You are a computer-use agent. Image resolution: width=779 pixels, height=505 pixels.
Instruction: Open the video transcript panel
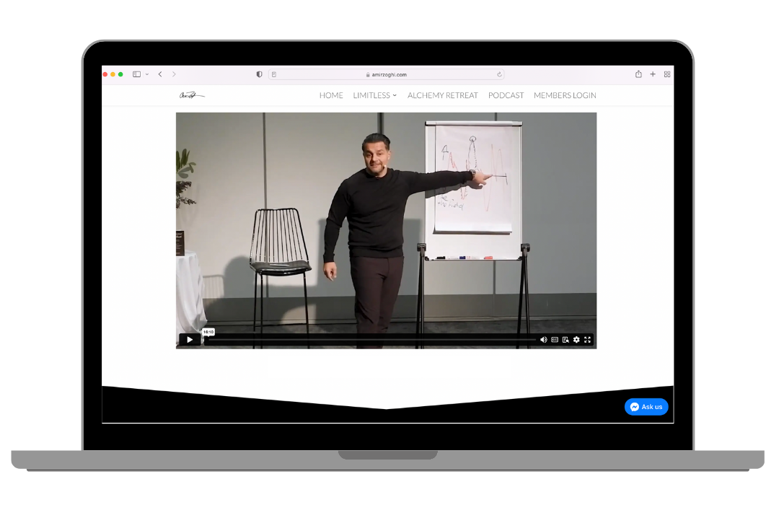(565, 340)
